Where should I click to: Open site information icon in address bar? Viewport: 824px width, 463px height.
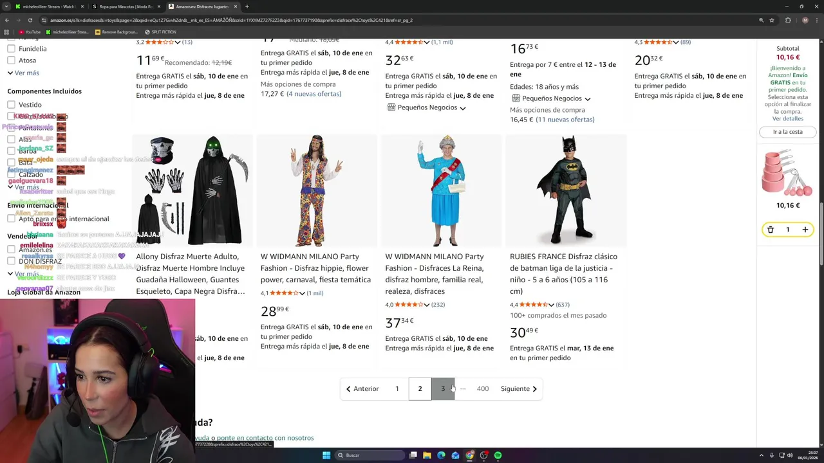tap(44, 20)
